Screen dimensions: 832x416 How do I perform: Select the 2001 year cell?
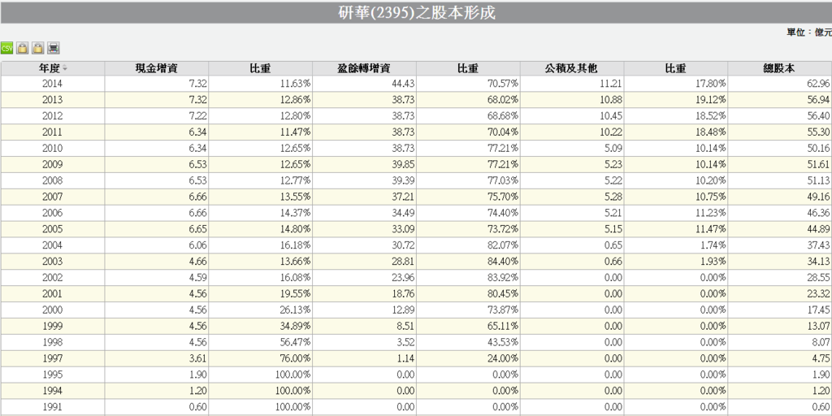[x=53, y=294]
